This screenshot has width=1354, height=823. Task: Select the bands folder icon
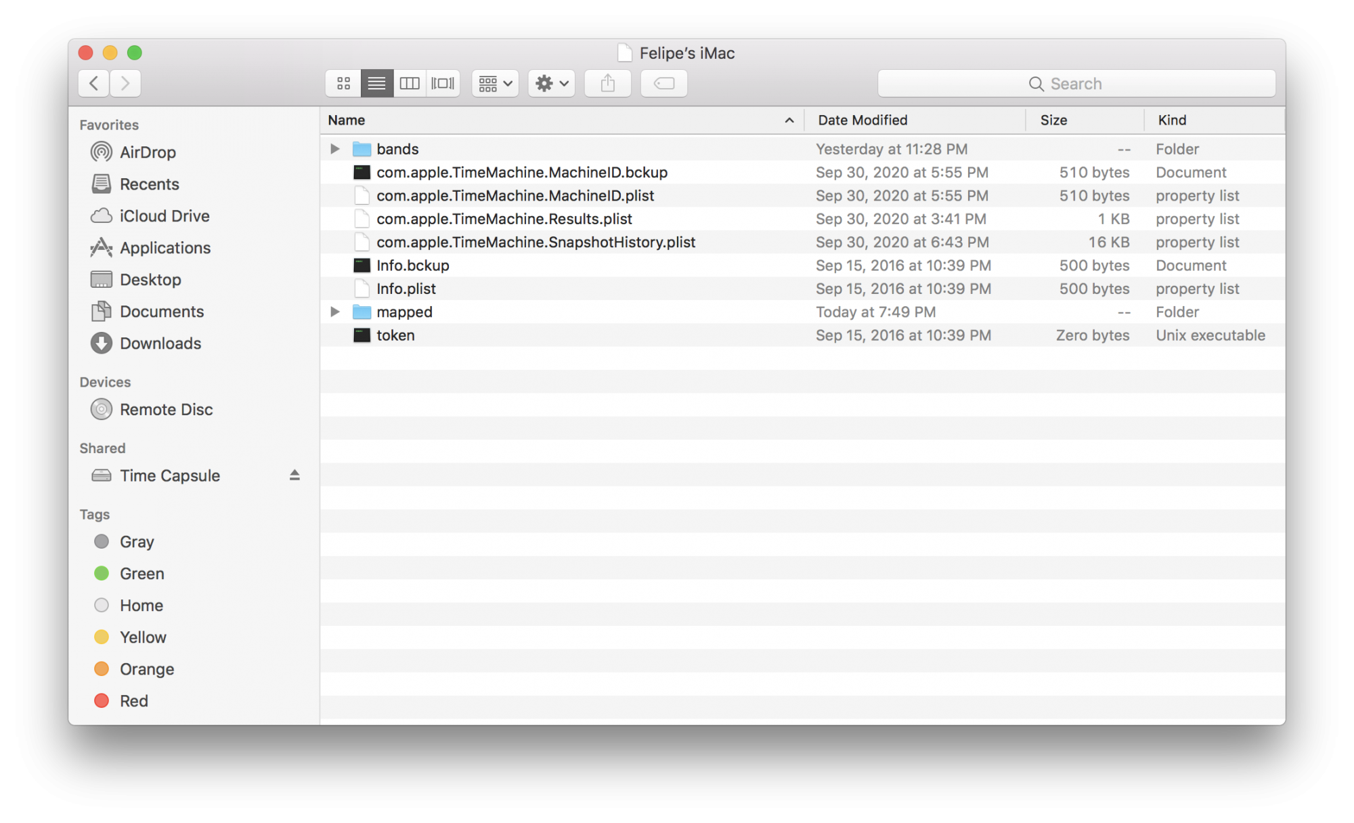(362, 148)
